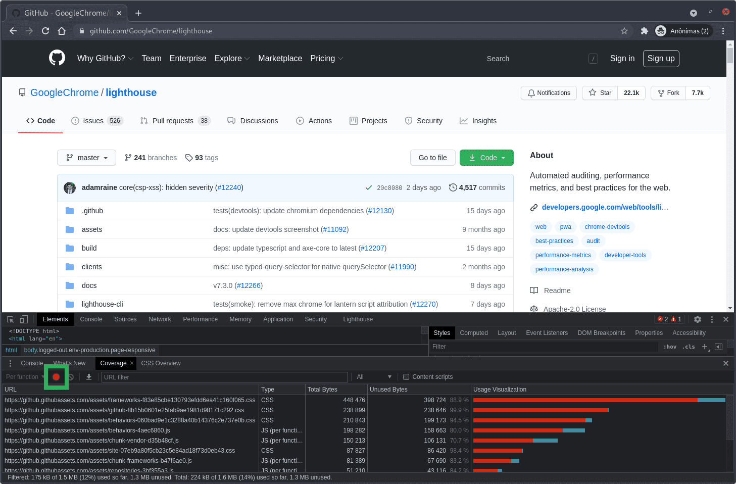Viewport: 736px width, 484px height.
Task: Focus the Styles Filter input
Action: [x=544, y=347]
